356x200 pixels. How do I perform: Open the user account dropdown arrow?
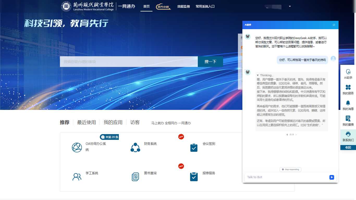[290, 7]
